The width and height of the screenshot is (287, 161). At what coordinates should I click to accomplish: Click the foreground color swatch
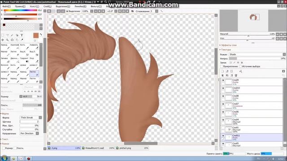point(36,35)
